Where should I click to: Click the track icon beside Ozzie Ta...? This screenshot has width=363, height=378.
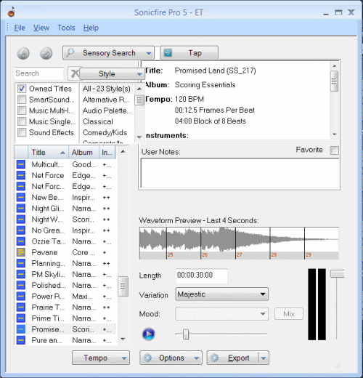pyautogui.click(x=21, y=241)
